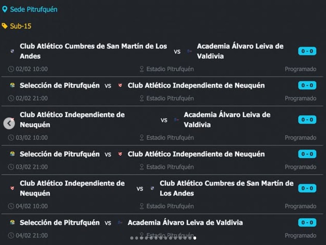This screenshot has height=245, width=326.
Task: Click stadium pin icon in 02/02 21:00 match
Action: coord(142,98)
